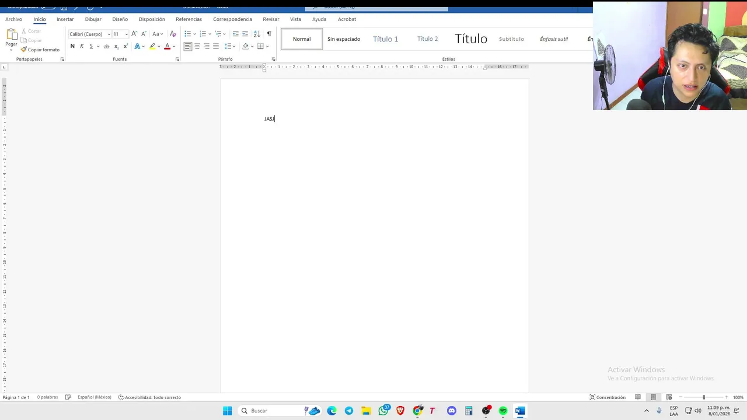The height and width of the screenshot is (420, 747).
Task: Open Fuente dialog launcher
Action: [177, 59]
